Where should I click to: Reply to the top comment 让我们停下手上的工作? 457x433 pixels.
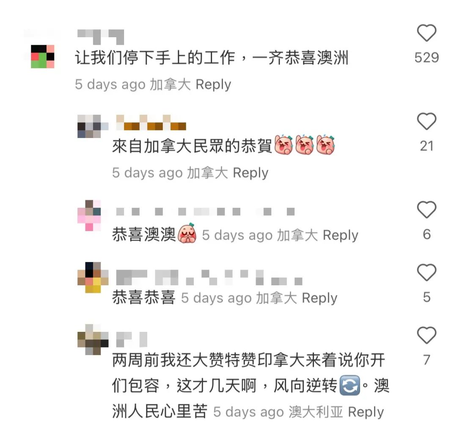tap(213, 85)
